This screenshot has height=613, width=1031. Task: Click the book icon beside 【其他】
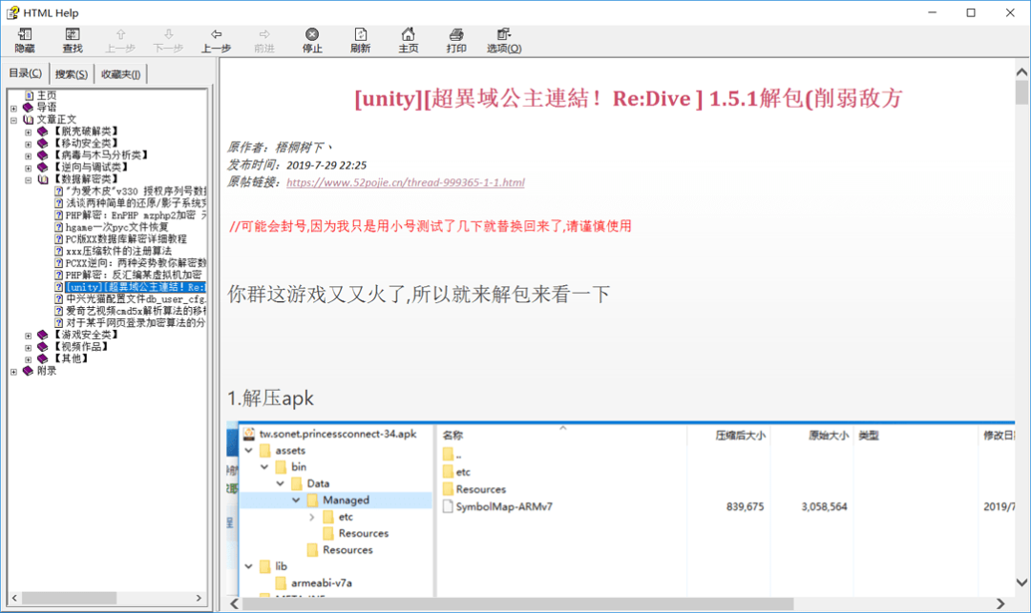[x=43, y=358]
